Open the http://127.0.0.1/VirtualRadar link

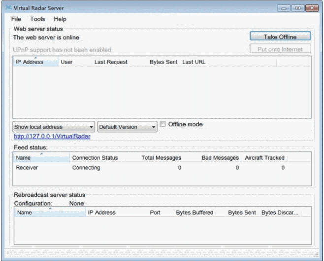click(x=52, y=136)
